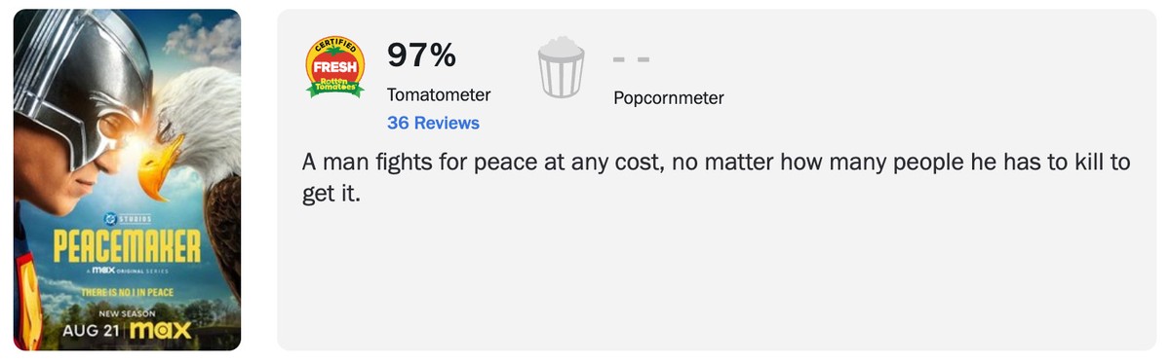
Task: Click the NEW SEASON text on poster
Action: [128, 312]
